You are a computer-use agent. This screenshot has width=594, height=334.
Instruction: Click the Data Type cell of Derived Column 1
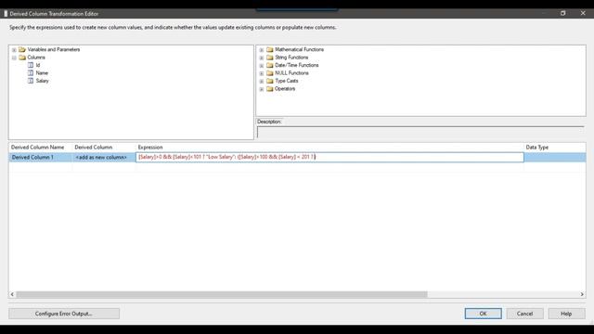(555, 157)
